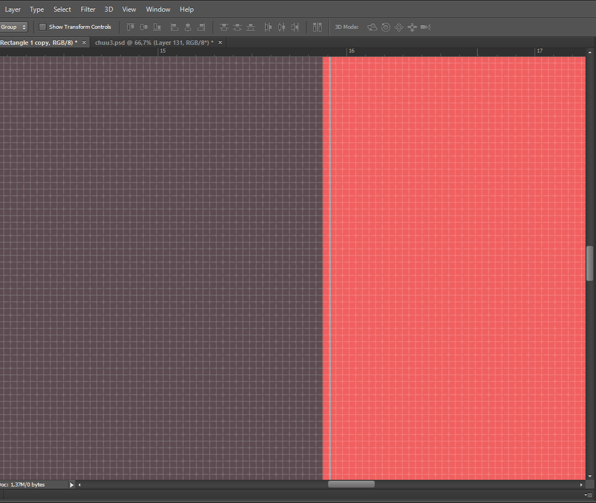This screenshot has height=503, width=596.
Task: Open the Select menu
Action: click(x=62, y=9)
